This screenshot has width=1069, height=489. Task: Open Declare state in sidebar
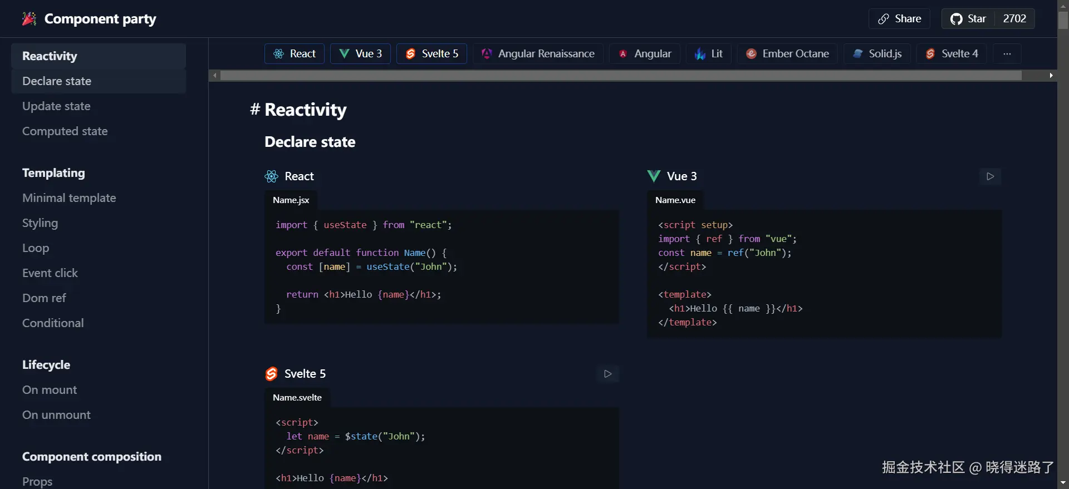99,81
